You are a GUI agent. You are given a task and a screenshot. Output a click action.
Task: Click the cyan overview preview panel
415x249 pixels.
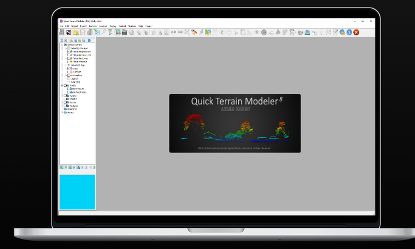77,192
